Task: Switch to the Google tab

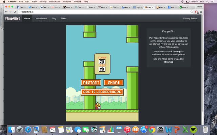Action: click(x=125, y=7)
